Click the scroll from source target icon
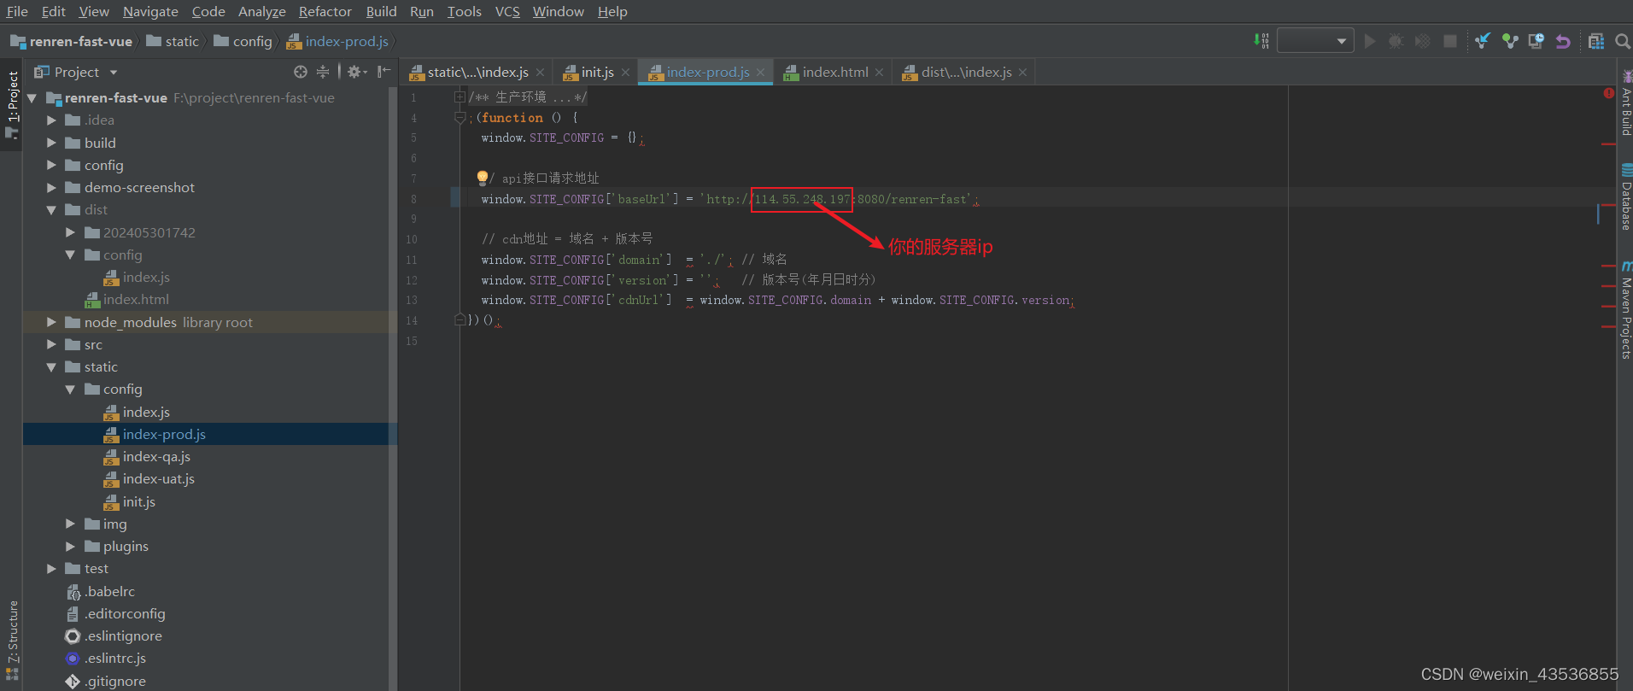Screen dimensions: 1633x691 click(301, 72)
